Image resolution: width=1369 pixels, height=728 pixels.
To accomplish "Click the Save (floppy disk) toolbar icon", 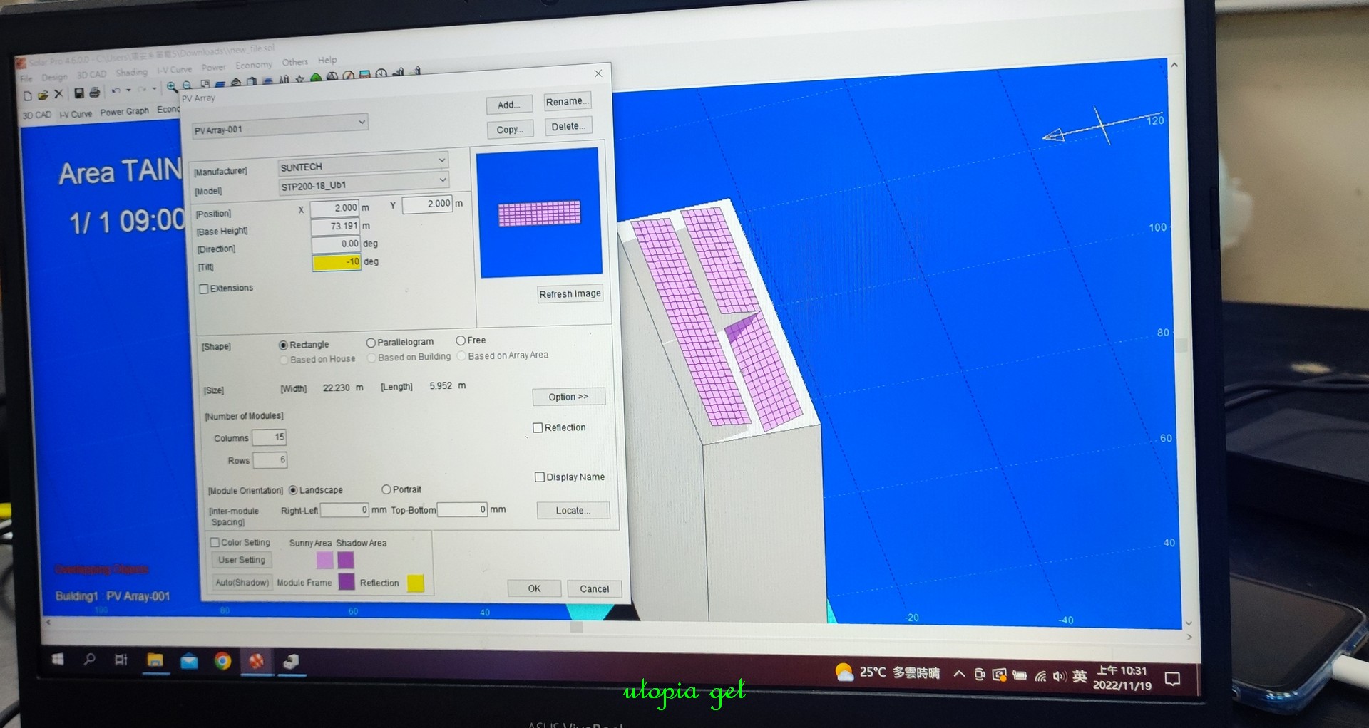I will 79,93.
